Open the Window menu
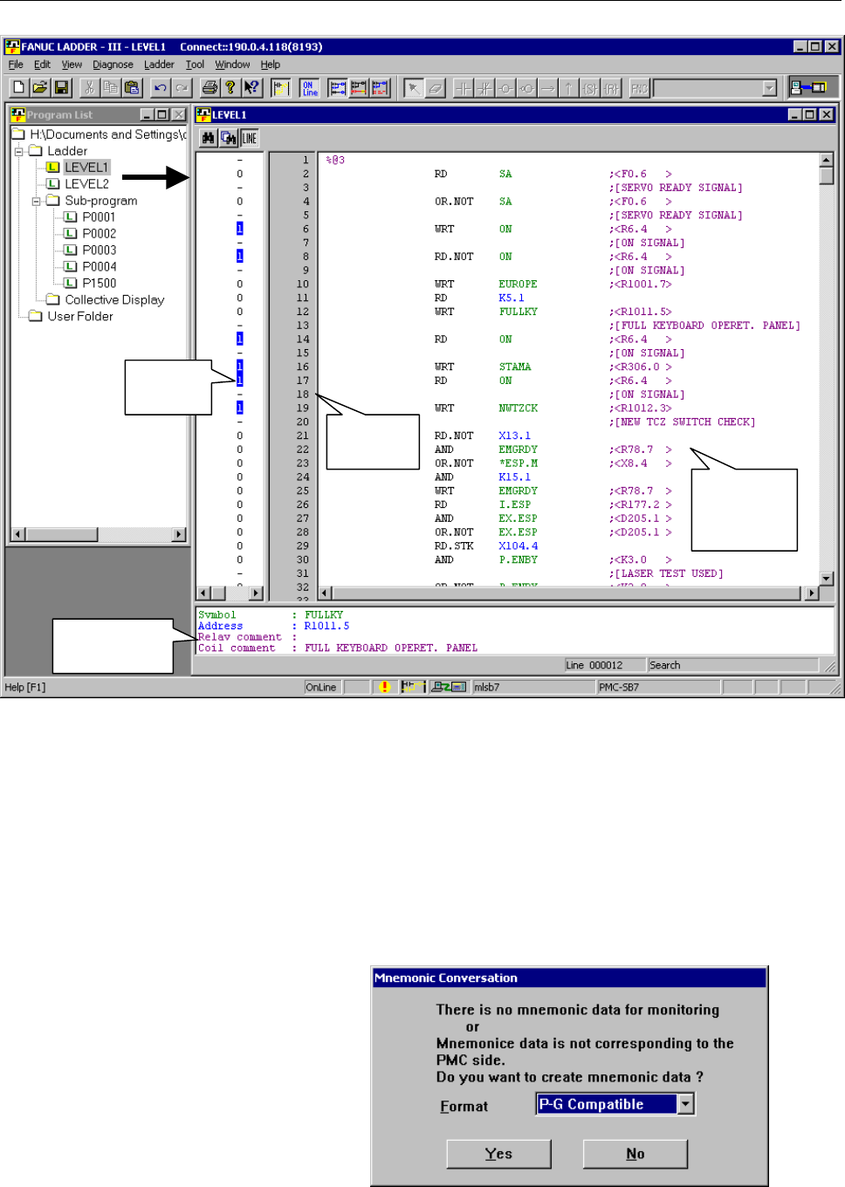This screenshot has width=845, height=1187. tap(232, 65)
